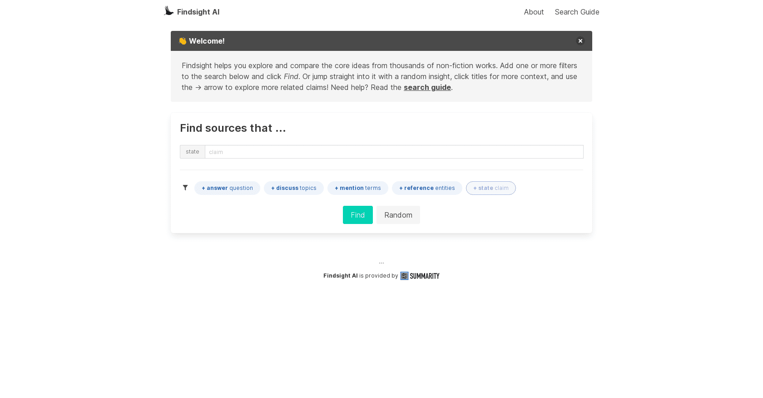The height and width of the screenshot is (398, 763).
Task: Click the 'Findsight AI' text in footer
Action: point(340,276)
